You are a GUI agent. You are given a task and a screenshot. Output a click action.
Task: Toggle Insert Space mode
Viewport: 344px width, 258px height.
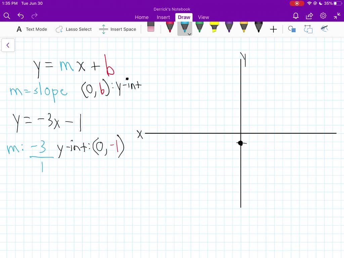[x=118, y=29]
